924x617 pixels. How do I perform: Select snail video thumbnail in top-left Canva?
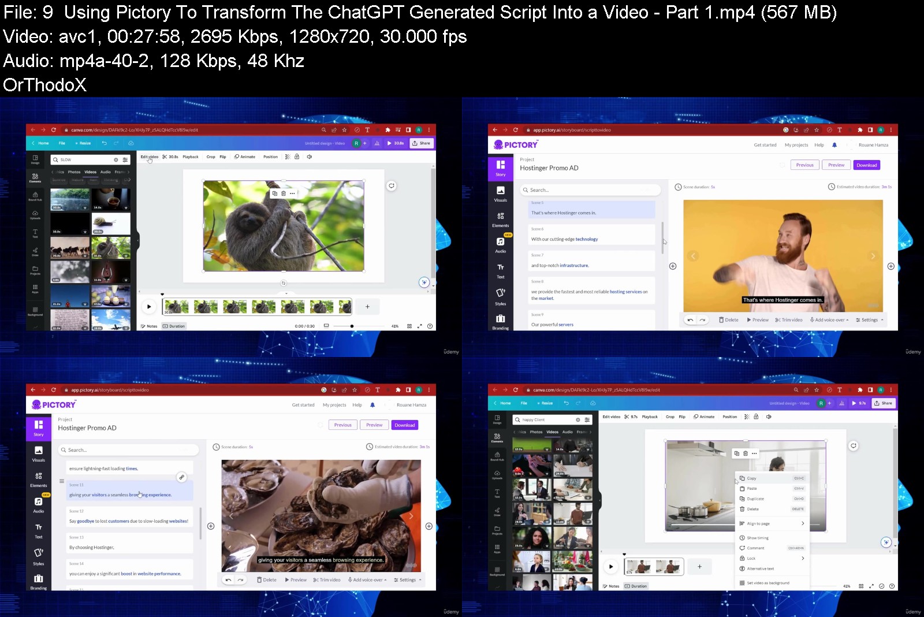(111, 224)
